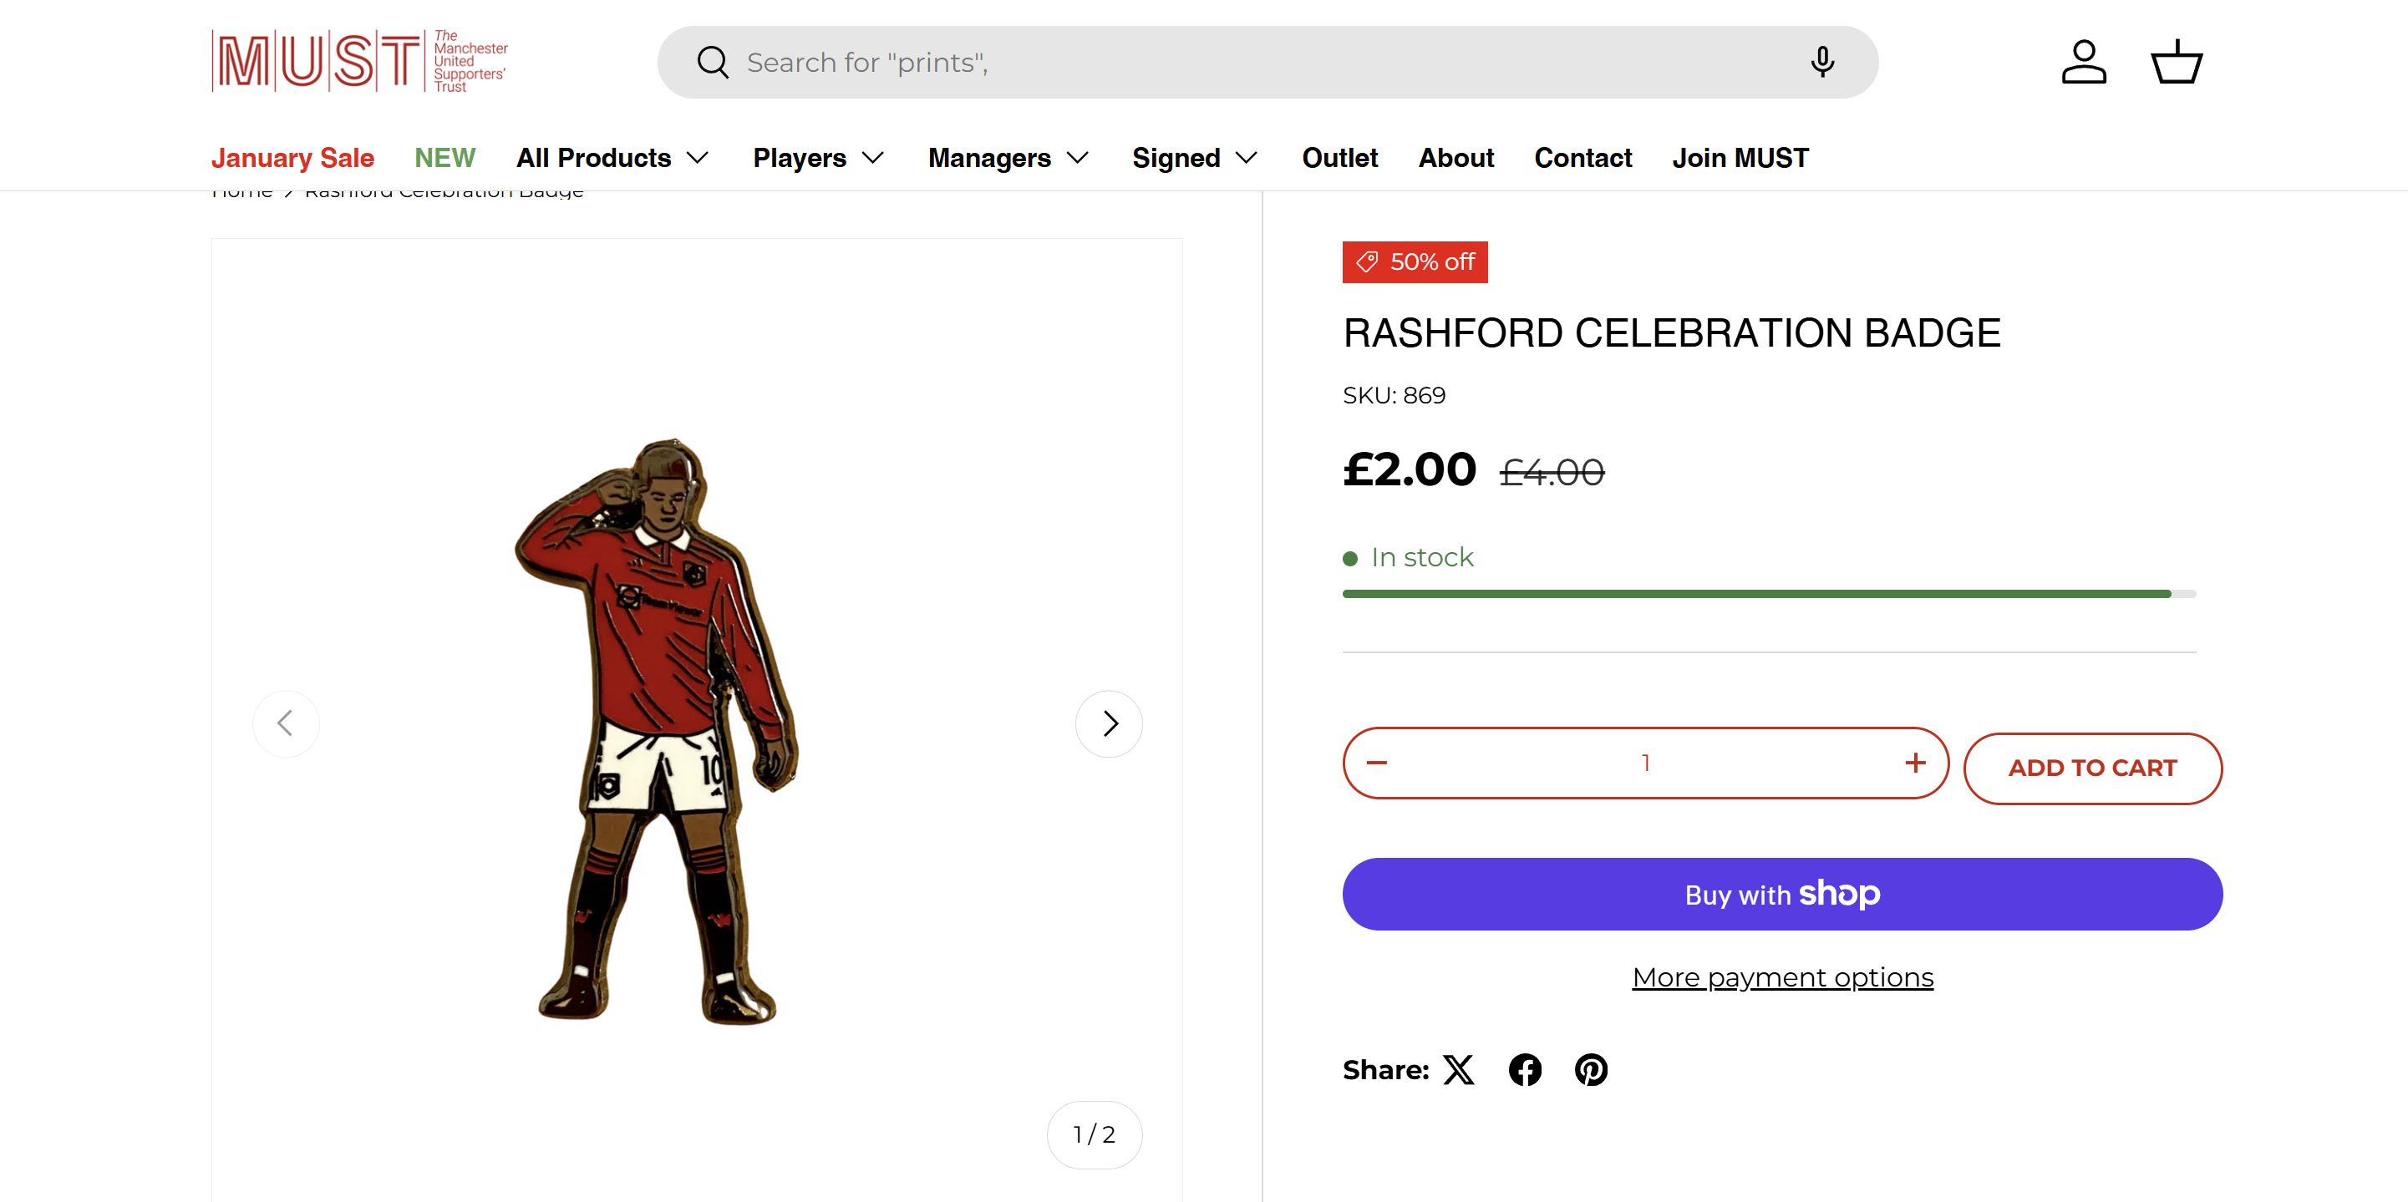Open the January Sale menu item
Viewport: 2408px width, 1202px height.
(292, 158)
